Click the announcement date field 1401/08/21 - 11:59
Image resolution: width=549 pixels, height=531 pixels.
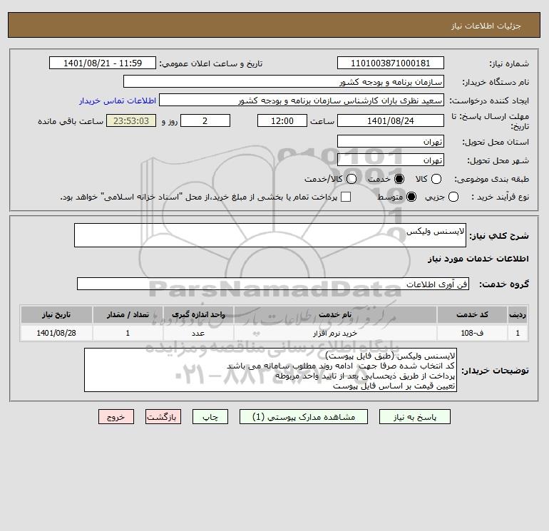pos(103,63)
